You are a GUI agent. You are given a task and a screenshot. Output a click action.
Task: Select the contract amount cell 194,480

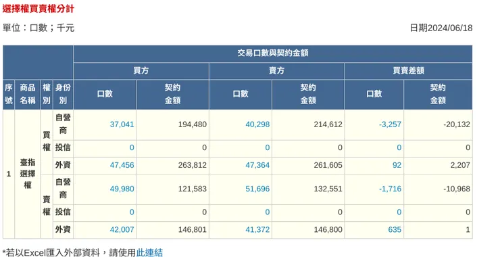(x=172, y=125)
